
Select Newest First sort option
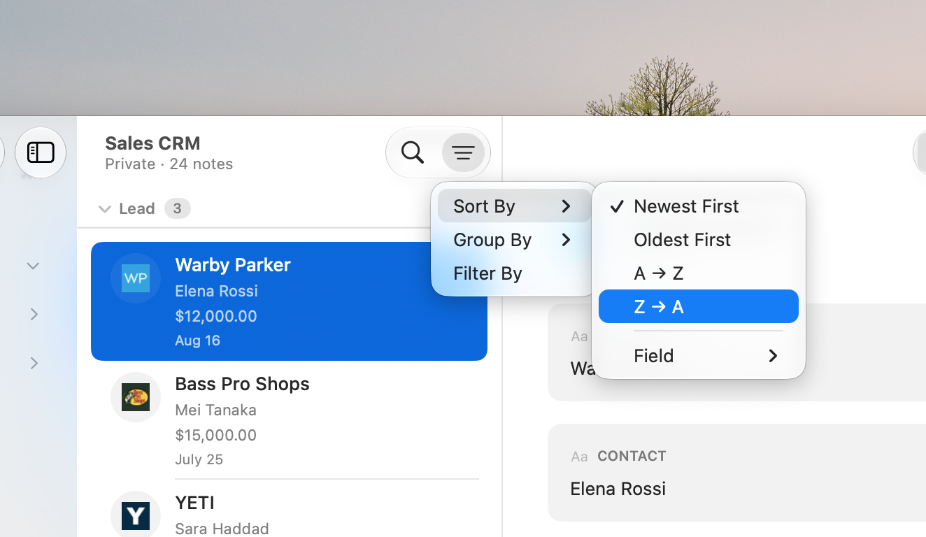tap(698, 206)
